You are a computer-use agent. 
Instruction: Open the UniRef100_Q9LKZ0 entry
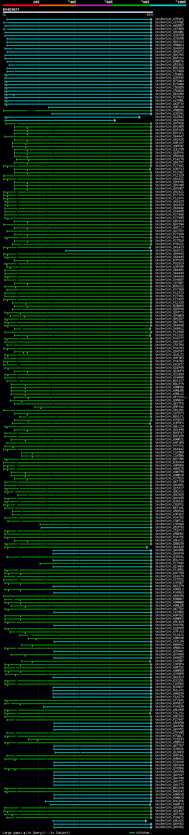coord(169,820)
